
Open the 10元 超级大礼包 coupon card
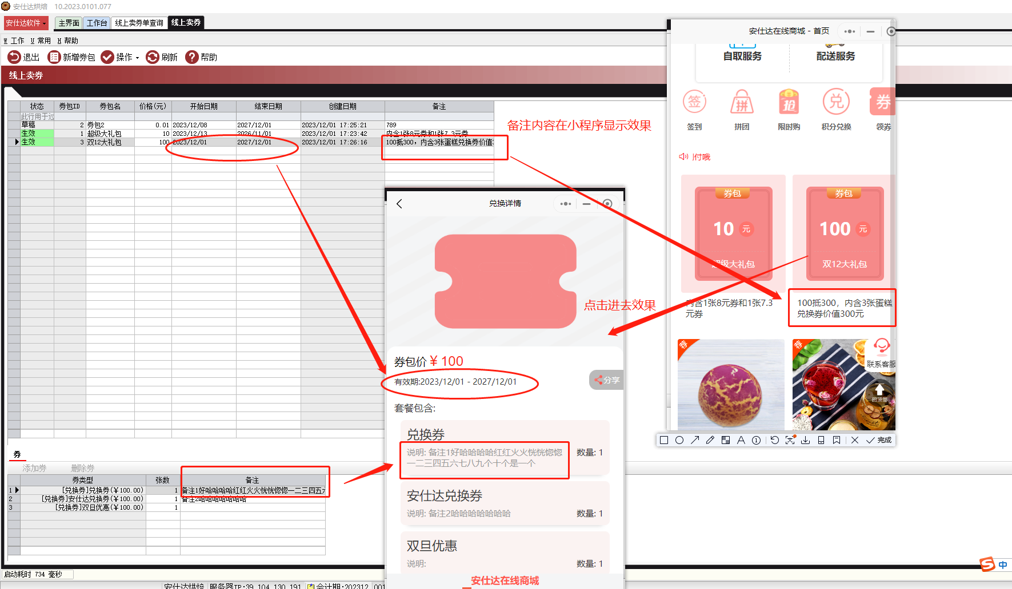coord(734,233)
